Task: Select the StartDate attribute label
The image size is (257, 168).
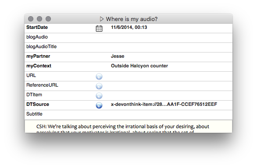Action: pyautogui.click(x=37, y=27)
